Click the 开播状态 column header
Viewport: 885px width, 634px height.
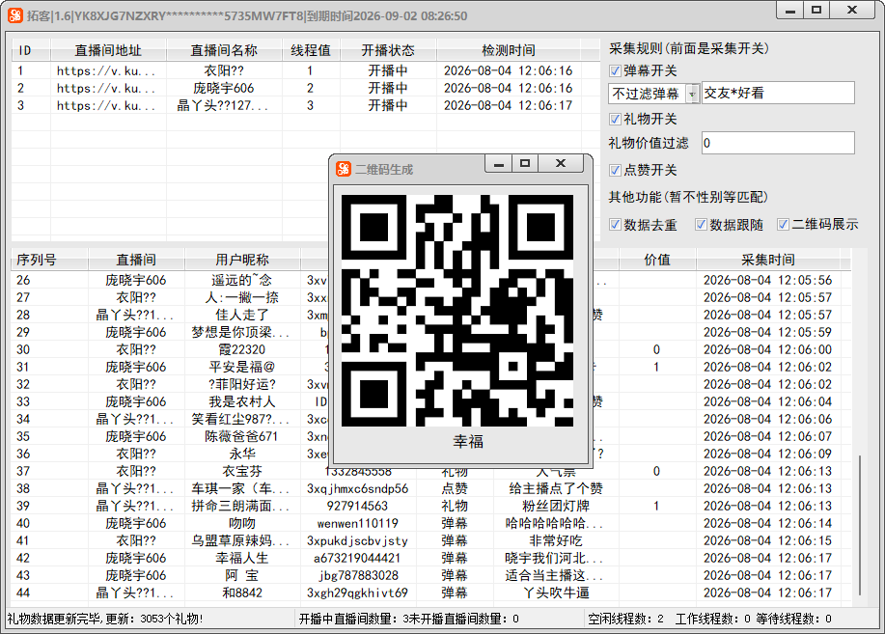click(388, 50)
